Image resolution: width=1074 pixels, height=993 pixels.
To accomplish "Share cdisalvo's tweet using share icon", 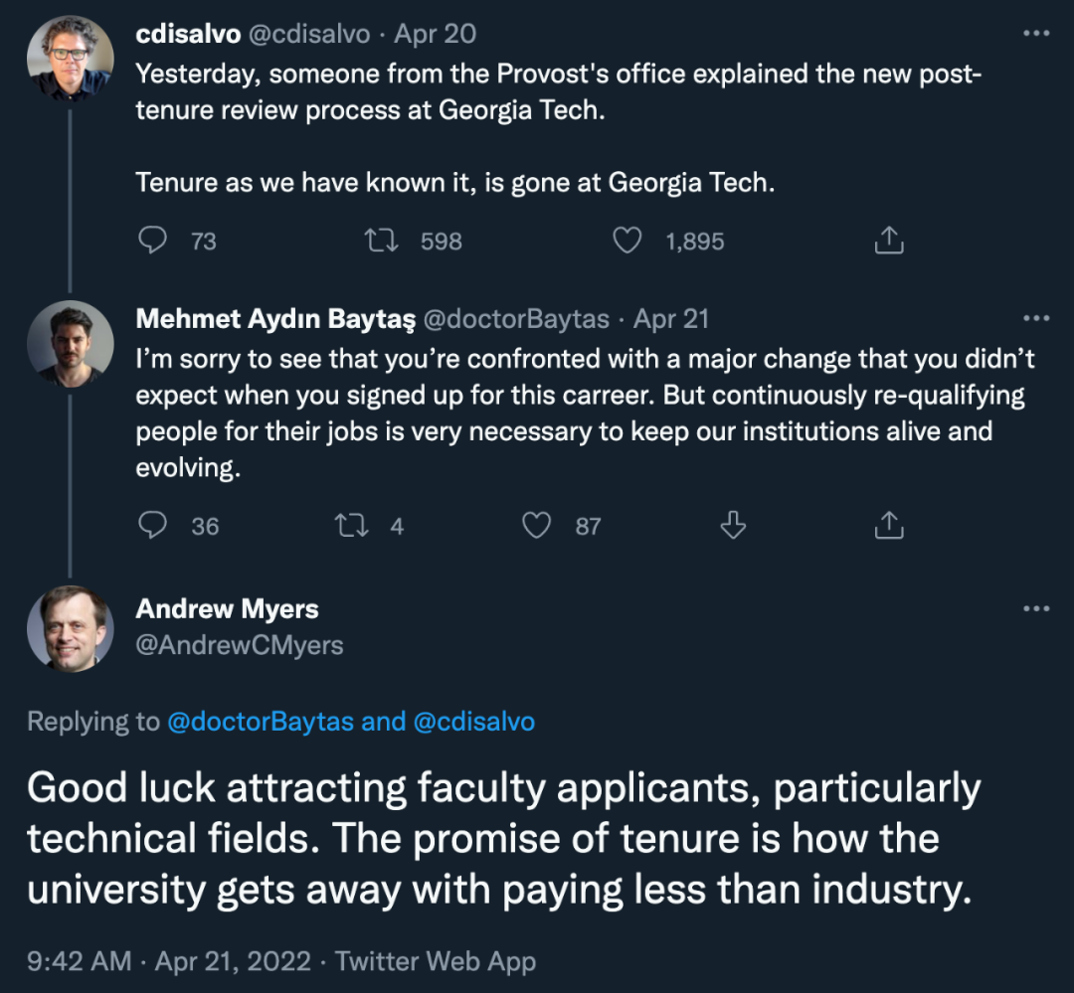I will 888,241.
